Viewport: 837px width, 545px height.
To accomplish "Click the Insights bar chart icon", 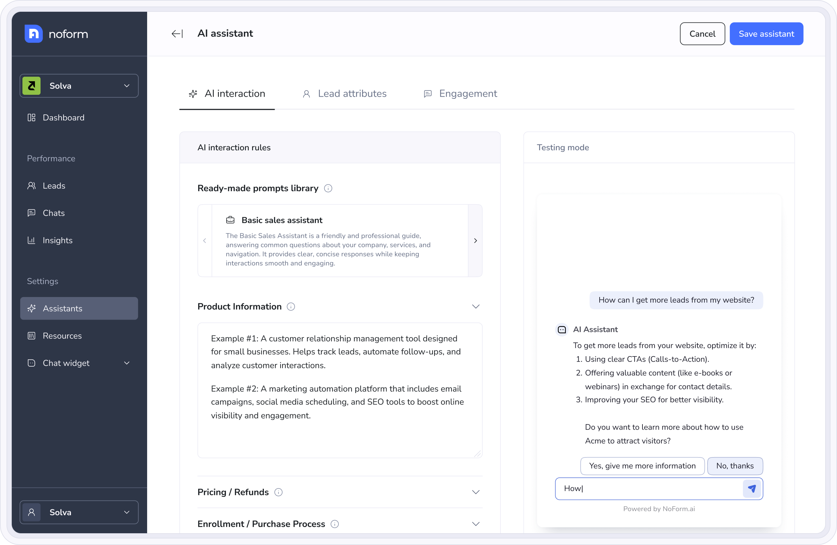I will (32, 240).
